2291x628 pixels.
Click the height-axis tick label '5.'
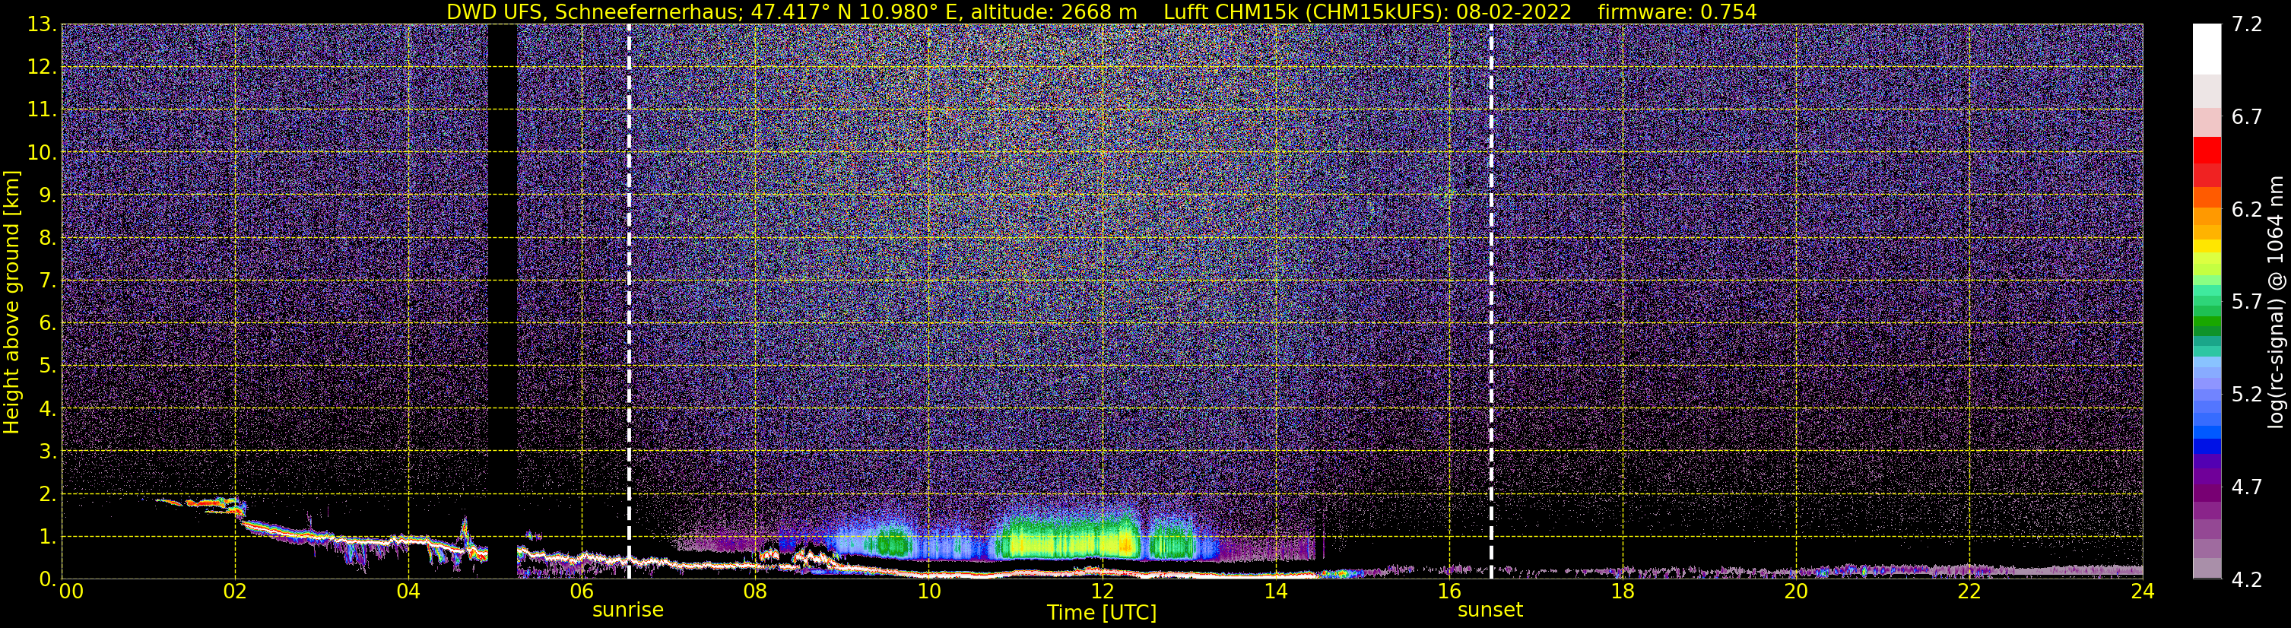tap(48, 366)
